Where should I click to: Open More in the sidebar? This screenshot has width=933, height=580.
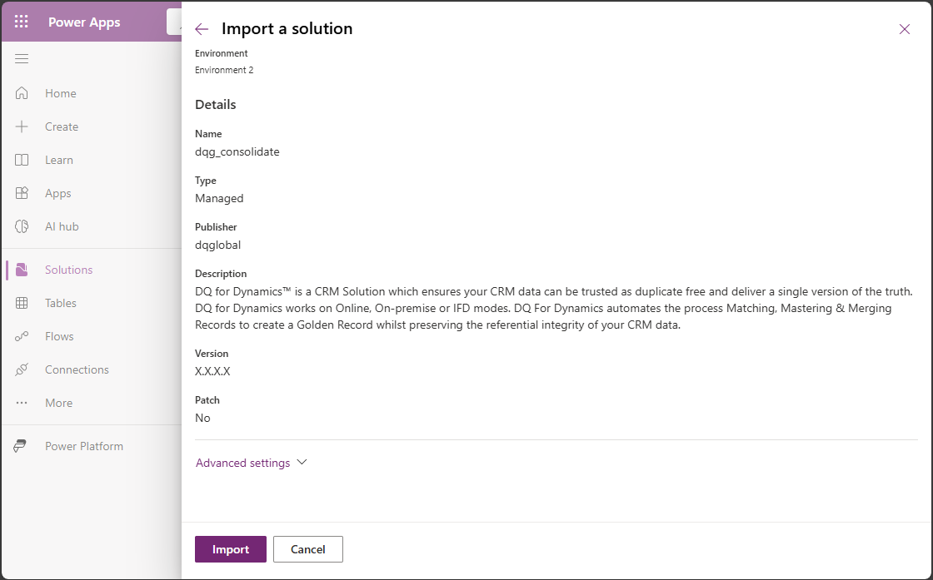pyautogui.click(x=59, y=403)
